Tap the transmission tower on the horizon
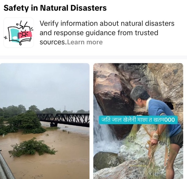Viewport: 187px width, 179px height. (x=65, y=108)
